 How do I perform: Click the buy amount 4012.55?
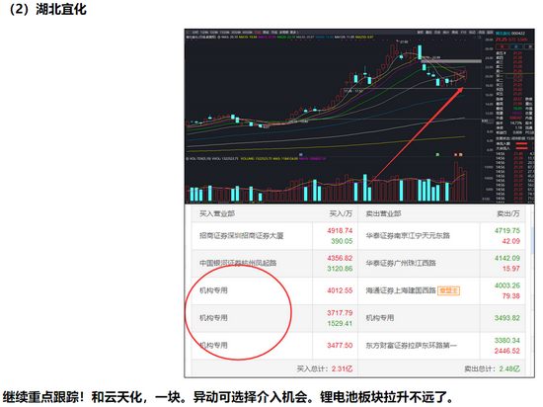(x=340, y=290)
